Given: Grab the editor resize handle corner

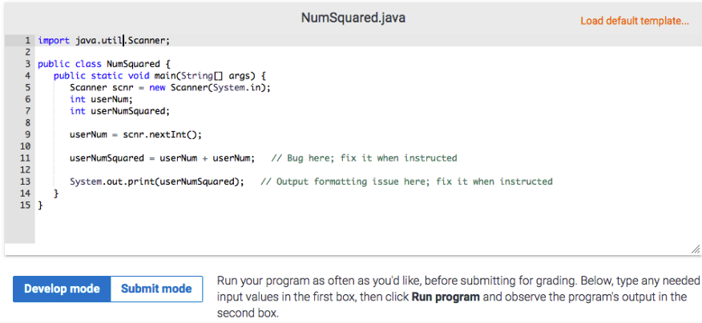Looking at the screenshot, I should [694, 250].
